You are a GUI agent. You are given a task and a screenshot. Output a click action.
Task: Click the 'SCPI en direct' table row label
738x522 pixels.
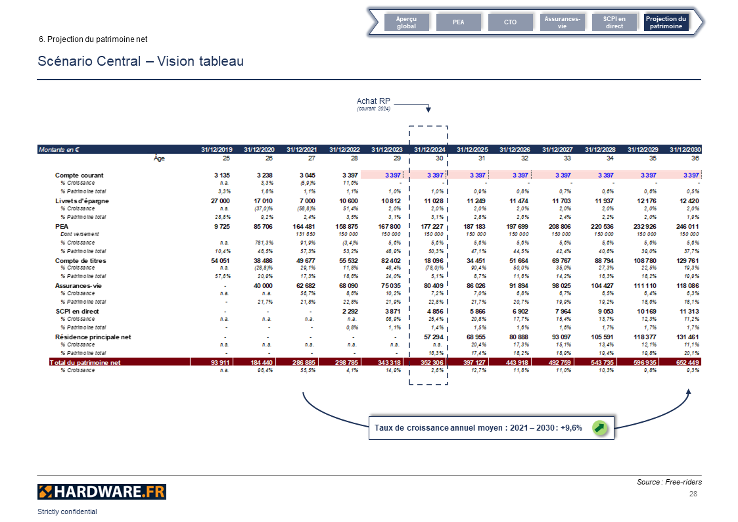pyautogui.click(x=77, y=311)
